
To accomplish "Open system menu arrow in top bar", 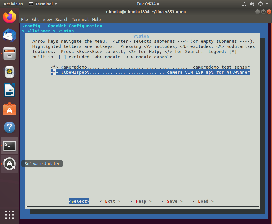I will [267, 4].
